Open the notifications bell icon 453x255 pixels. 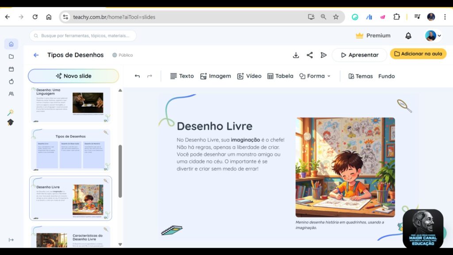coord(408,35)
